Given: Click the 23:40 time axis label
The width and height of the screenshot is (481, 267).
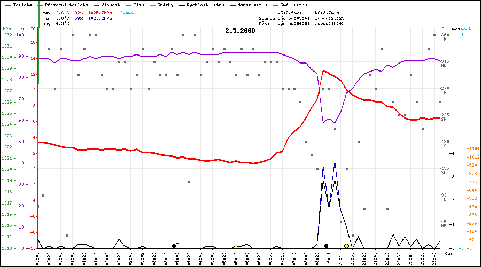Looking at the screenshot, I should point(434,259).
